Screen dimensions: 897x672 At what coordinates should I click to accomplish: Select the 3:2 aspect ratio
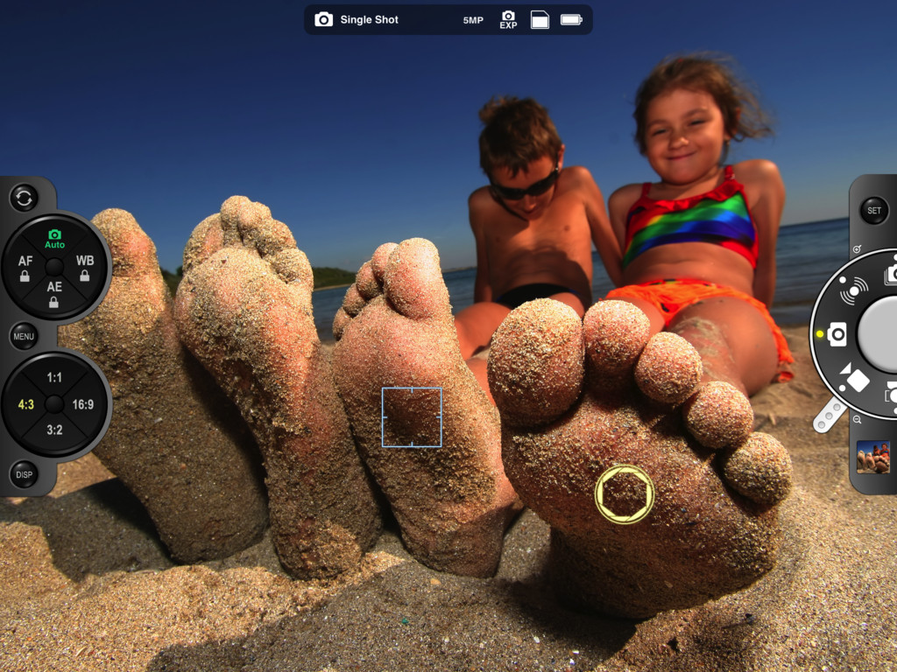click(54, 430)
